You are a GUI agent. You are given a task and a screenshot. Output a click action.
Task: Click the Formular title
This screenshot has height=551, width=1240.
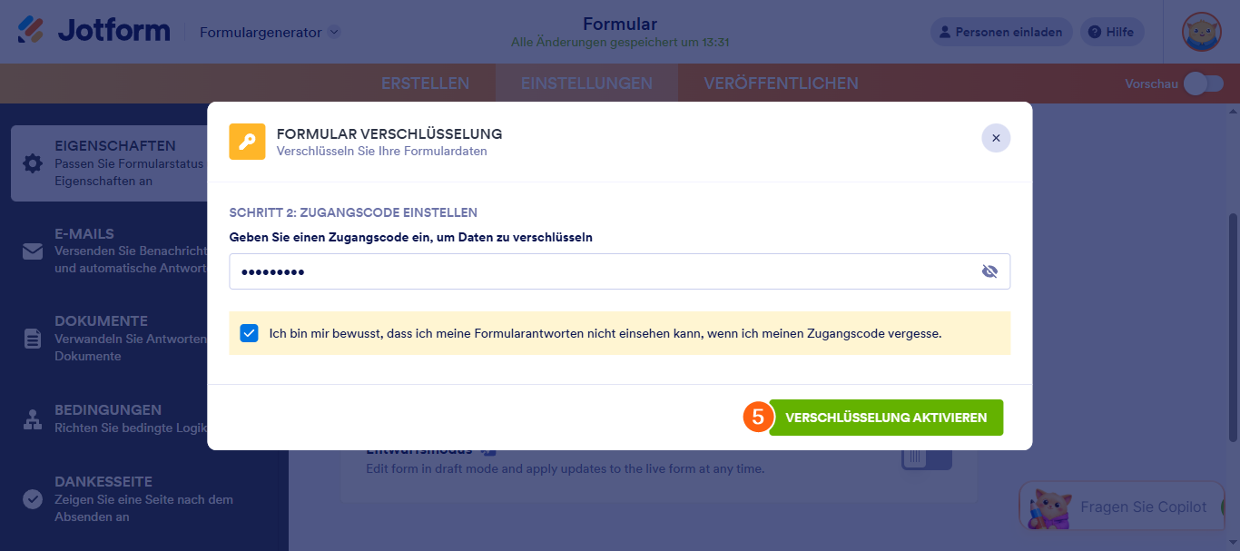coord(620,24)
